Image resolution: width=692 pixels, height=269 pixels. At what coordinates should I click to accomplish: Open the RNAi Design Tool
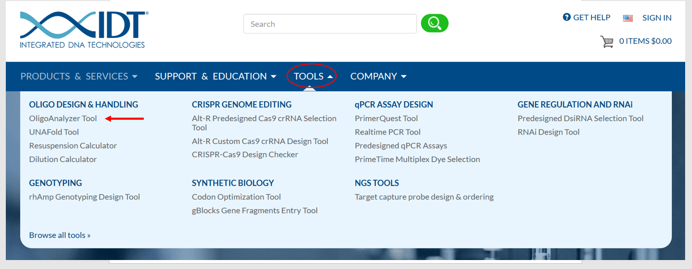click(549, 132)
